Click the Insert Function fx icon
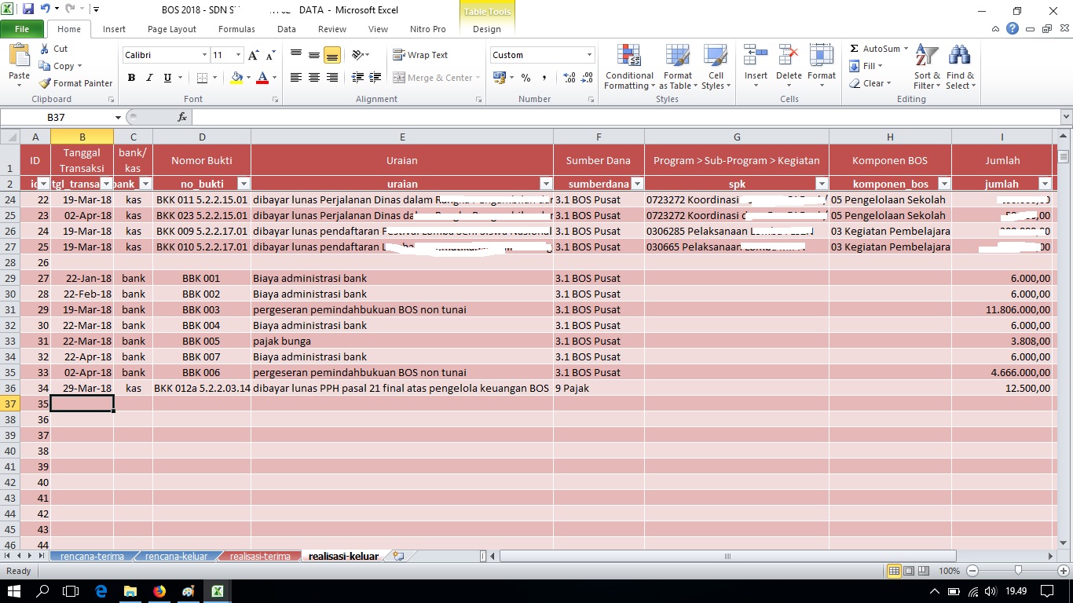The width and height of the screenshot is (1073, 603). pyautogui.click(x=182, y=117)
